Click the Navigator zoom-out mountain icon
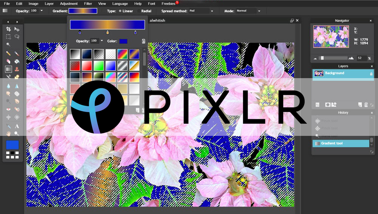This screenshot has height=214, width=378. (x=315, y=58)
